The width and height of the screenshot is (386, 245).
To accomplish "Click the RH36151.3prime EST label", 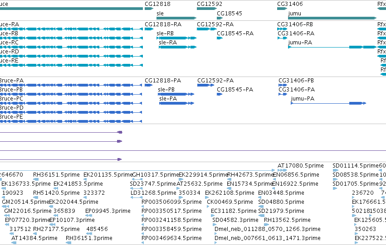I will (x=89, y=238).
